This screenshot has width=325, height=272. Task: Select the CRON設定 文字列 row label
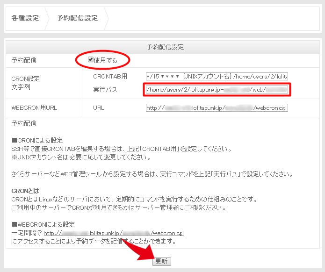coord(26,83)
